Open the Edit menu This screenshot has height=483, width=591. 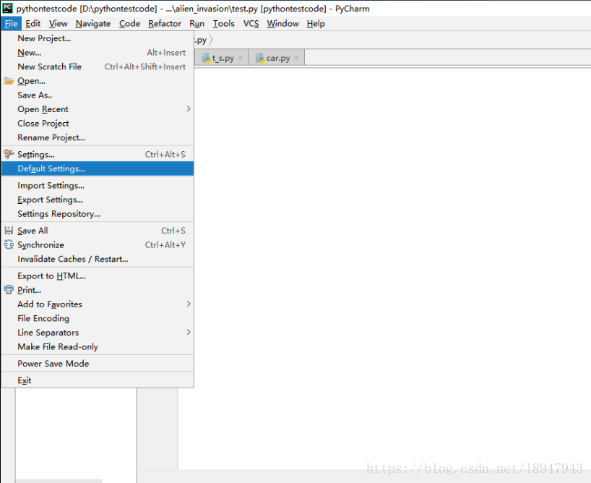point(33,23)
